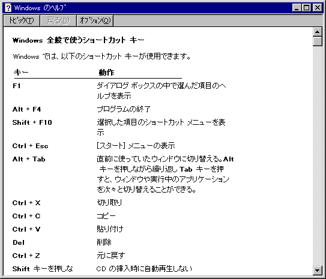Click the Alt + Tab shortcut entry
Image resolution: width=326 pixels, height=279 pixels.
(29, 159)
